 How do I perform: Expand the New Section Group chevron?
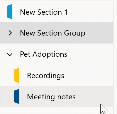coord(10,33)
